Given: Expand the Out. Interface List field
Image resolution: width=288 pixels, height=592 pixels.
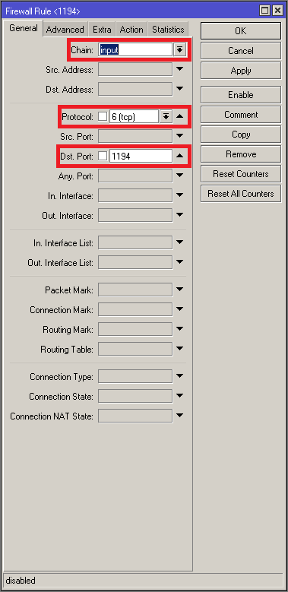Looking at the screenshot, I should click(x=179, y=262).
